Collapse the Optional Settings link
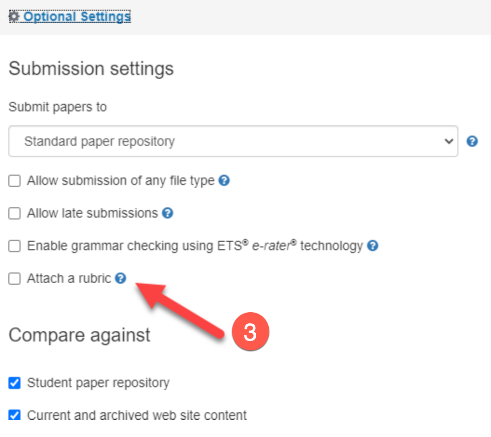Image resolution: width=491 pixels, height=437 pixels. [77, 17]
